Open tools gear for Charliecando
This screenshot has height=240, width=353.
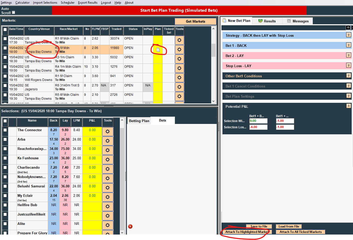[108, 169]
